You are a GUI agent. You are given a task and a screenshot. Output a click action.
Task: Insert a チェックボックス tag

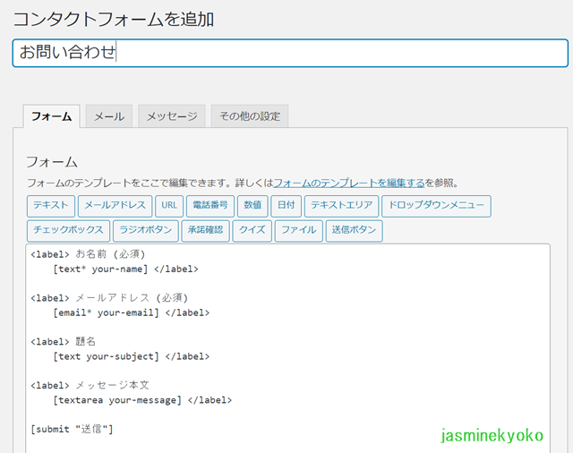(68, 231)
